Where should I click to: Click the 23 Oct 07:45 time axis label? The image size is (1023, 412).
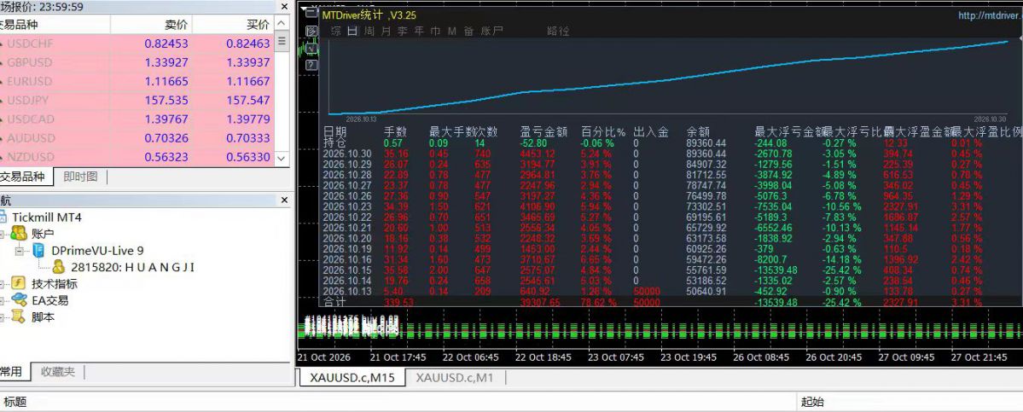point(616,357)
